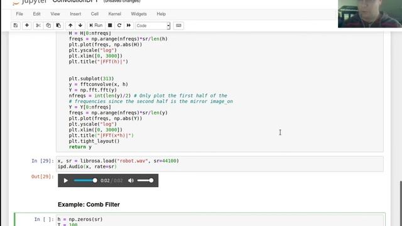
Task: Open the Widgets menu
Action: [x=139, y=14]
